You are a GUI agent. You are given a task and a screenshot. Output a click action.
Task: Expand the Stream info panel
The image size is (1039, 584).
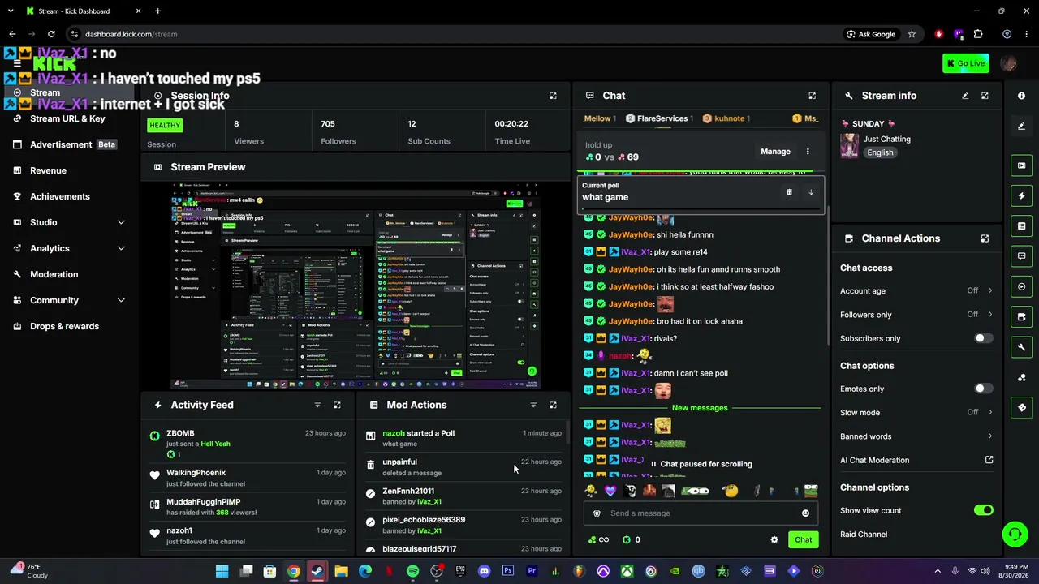click(x=985, y=96)
